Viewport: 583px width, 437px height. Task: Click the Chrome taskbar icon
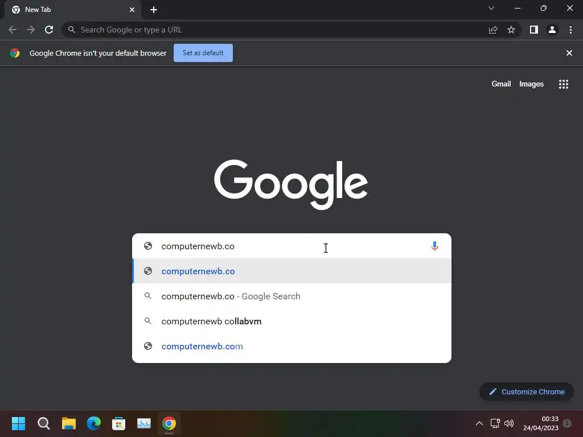click(x=169, y=423)
